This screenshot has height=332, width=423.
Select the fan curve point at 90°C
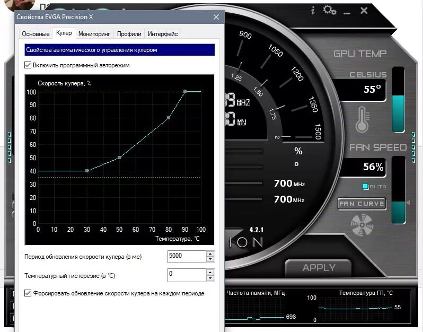185,92
